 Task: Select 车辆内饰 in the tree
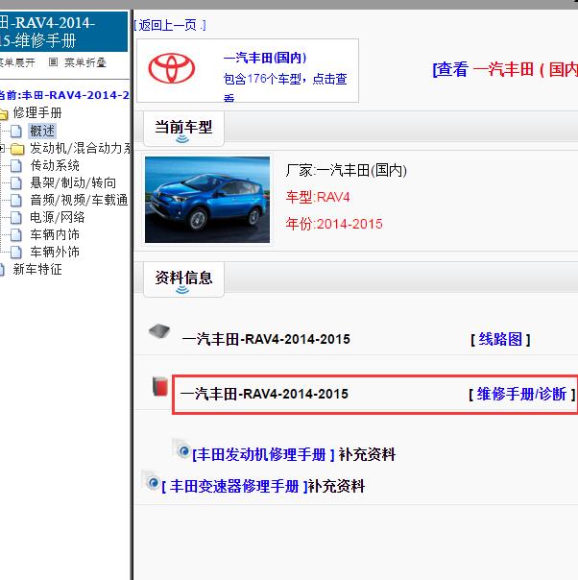[55, 234]
